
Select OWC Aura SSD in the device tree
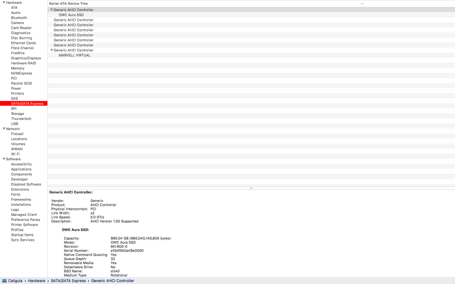click(x=71, y=15)
